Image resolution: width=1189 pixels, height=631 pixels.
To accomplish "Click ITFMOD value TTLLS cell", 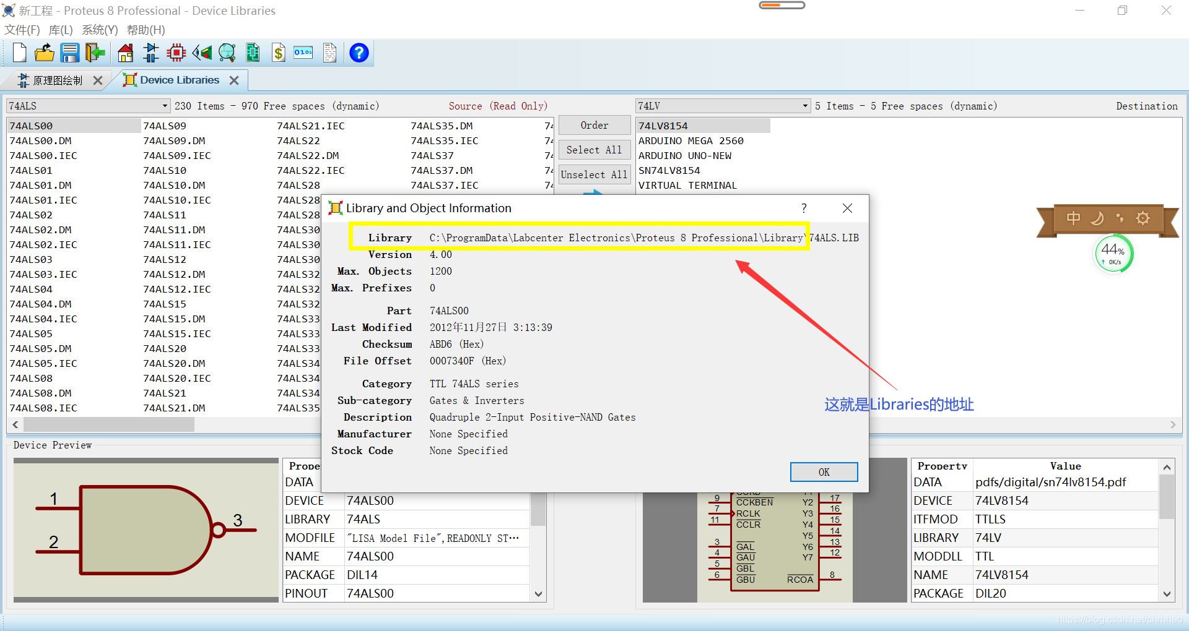I will 1065,519.
